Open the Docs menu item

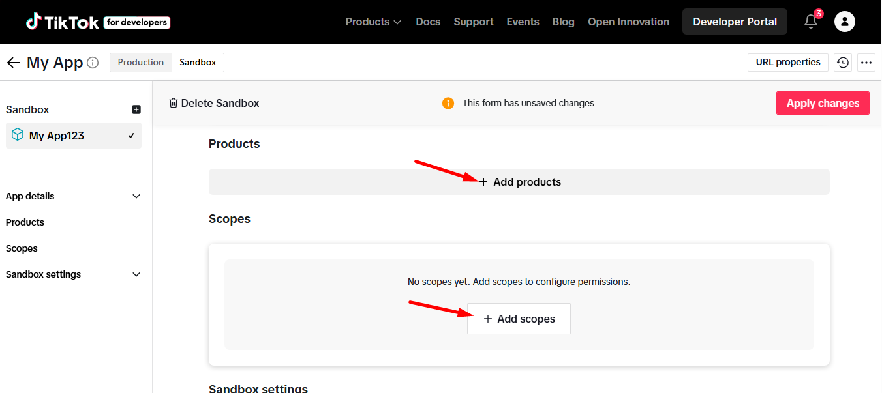(428, 22)
